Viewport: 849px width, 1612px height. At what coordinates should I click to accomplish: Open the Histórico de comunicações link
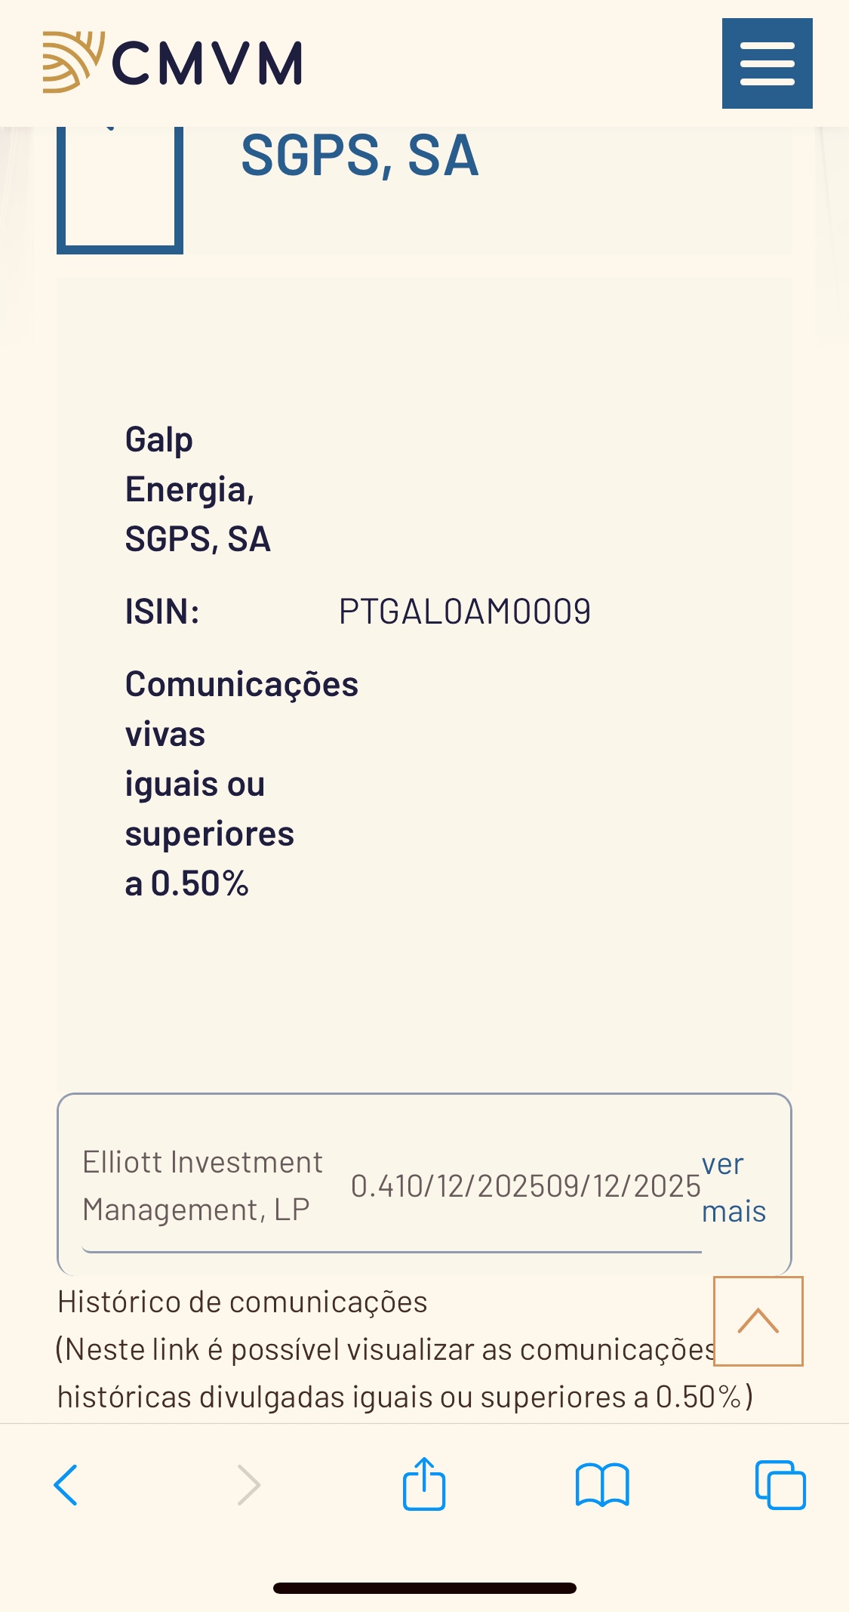click(242, 1302)
